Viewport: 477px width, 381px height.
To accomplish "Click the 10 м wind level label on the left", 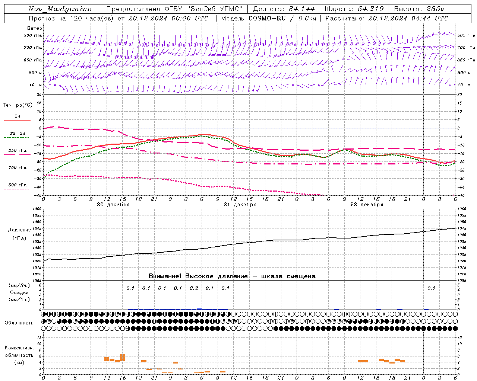I will [x=36, y=85].
